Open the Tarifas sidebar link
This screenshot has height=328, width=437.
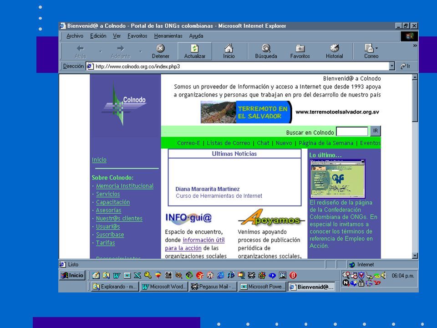105,243
